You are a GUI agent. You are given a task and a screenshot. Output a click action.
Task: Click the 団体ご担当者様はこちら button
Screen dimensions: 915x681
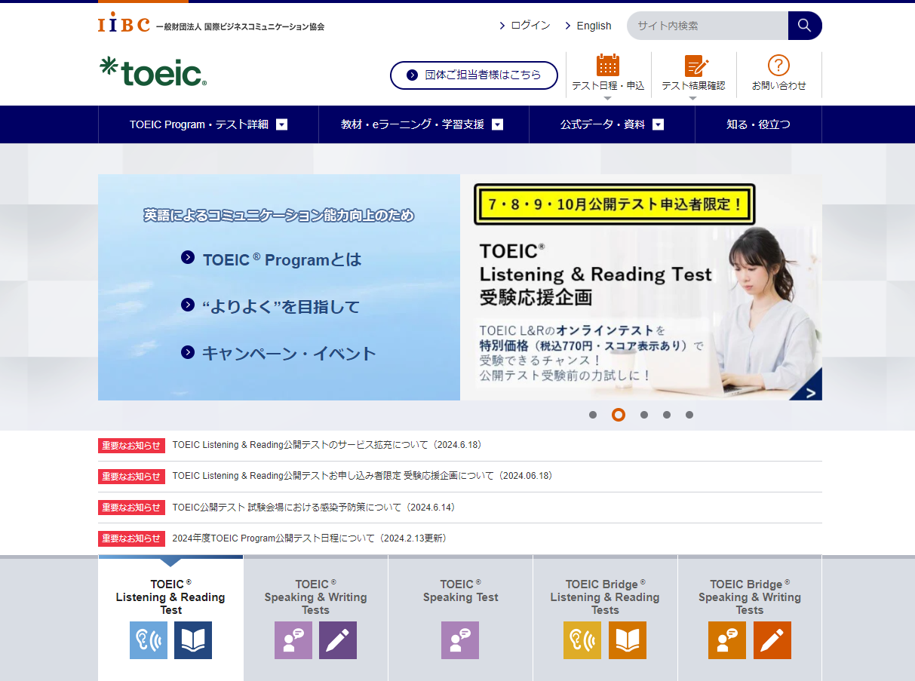(x=474, y=75)
